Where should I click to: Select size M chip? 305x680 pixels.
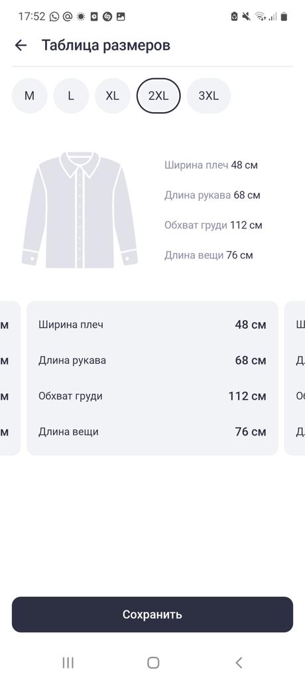point(29,96)
